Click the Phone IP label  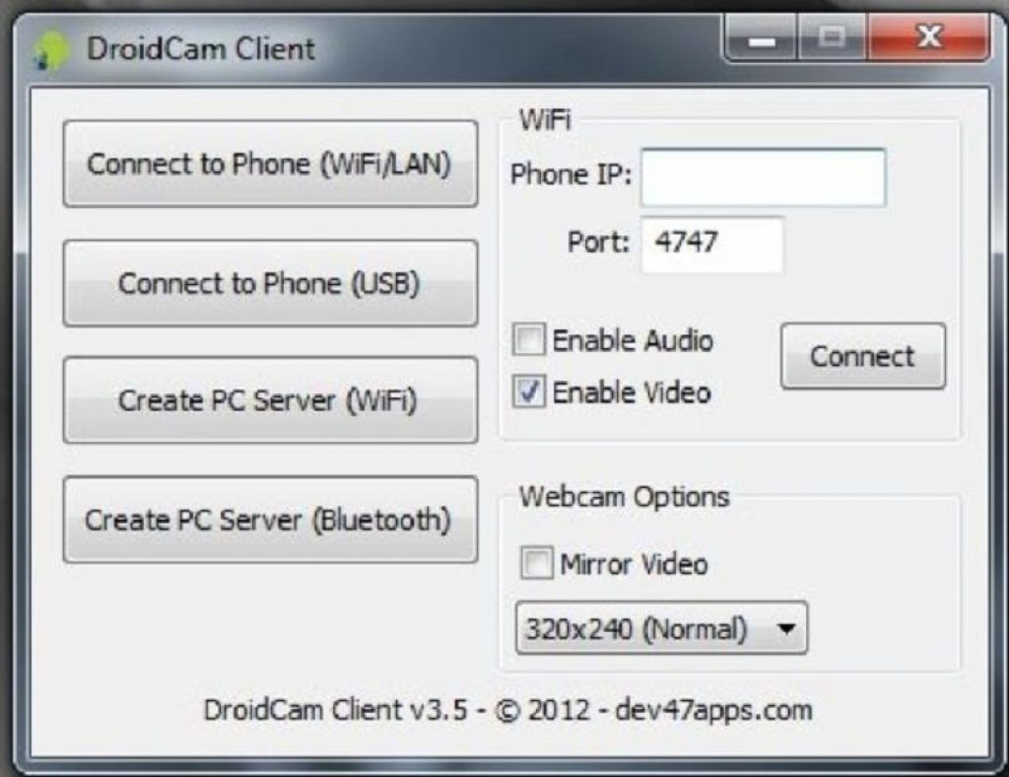pos(572,175)
